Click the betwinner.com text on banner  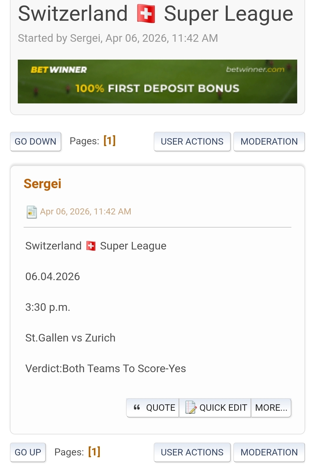tap(255, 70)
